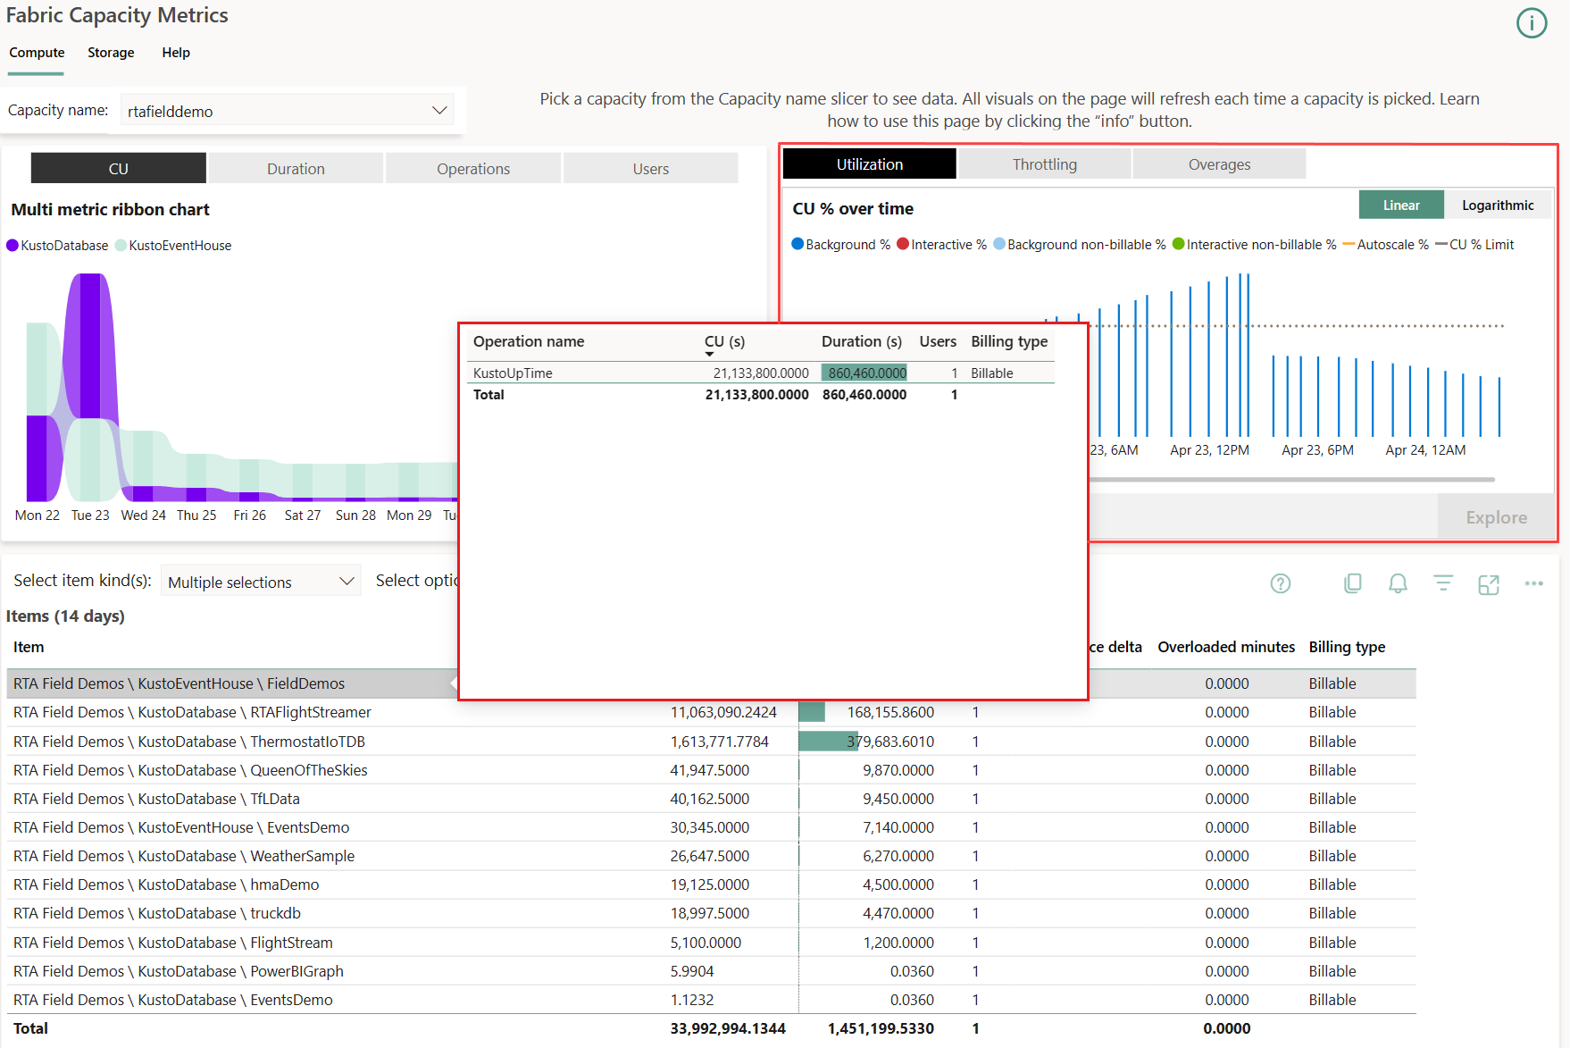Open the visual help question mark icon
The height and width of the screenshot is (1048, 1570).
coord(1280,583)
